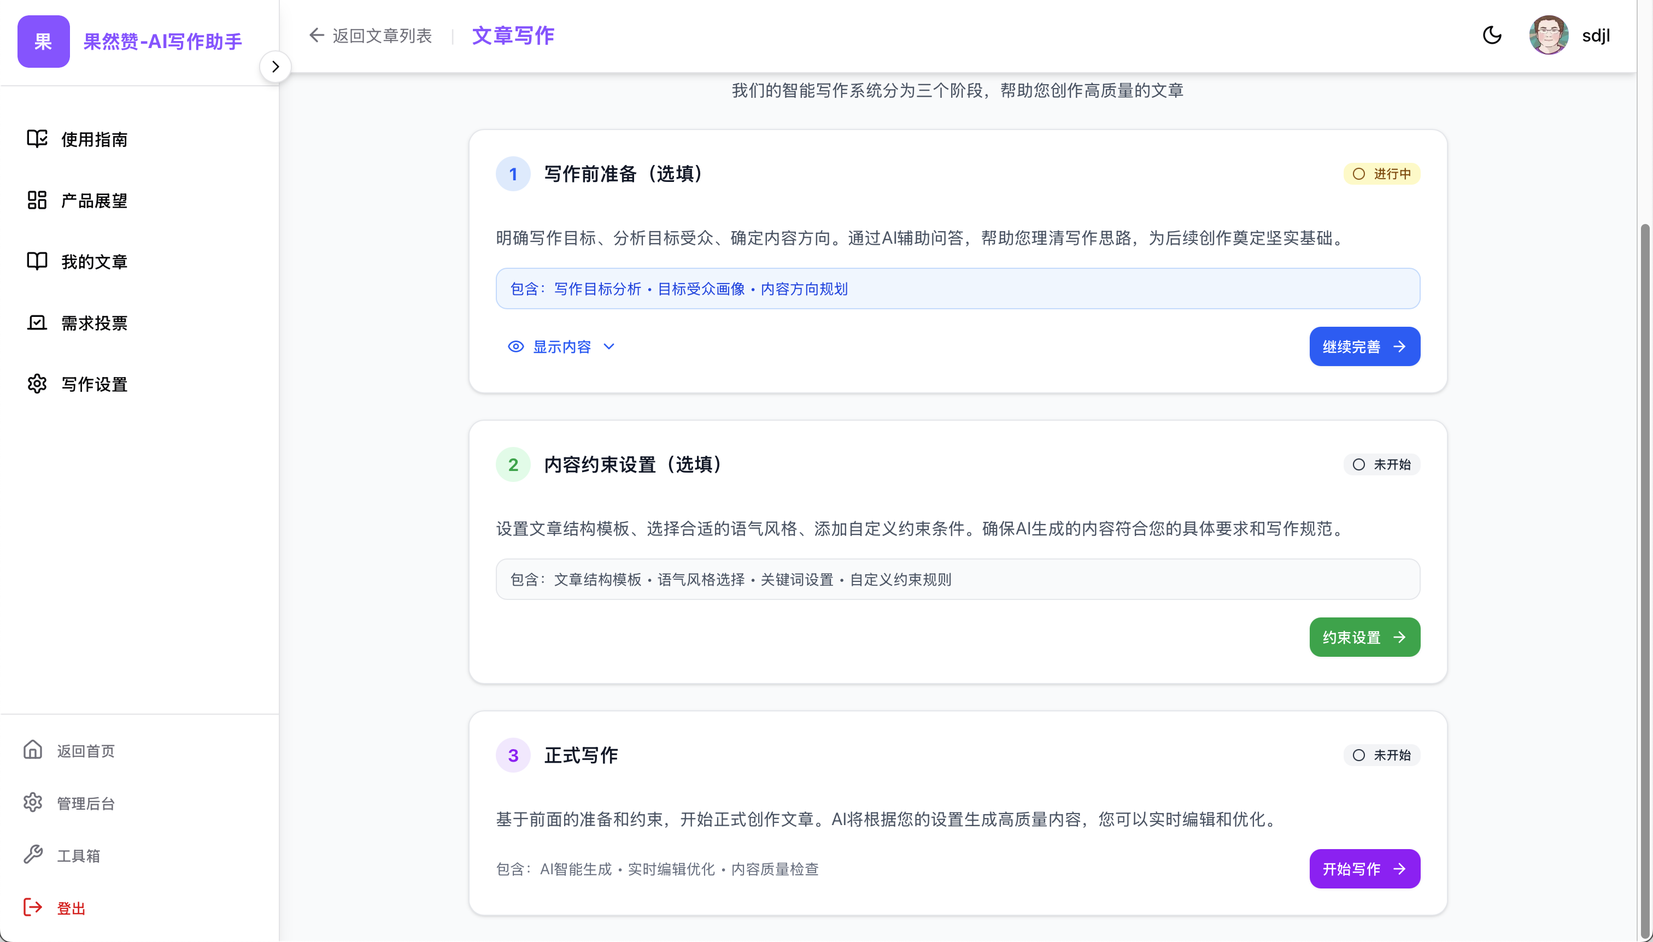Viewport: 1653px width, 942px height.
Task: Open 写作设置 gear icon
Action: pyautogui.click(x=37, y=384)
